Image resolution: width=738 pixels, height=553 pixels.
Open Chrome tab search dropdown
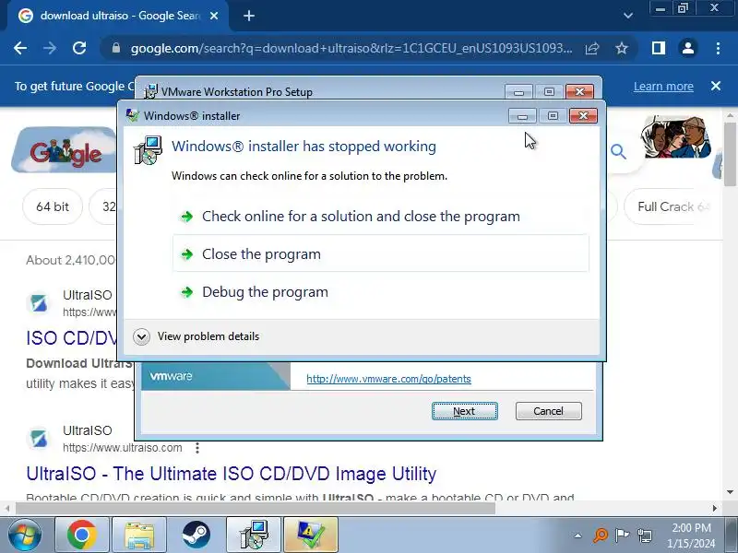pyautogui.click(x=628, y=16)
